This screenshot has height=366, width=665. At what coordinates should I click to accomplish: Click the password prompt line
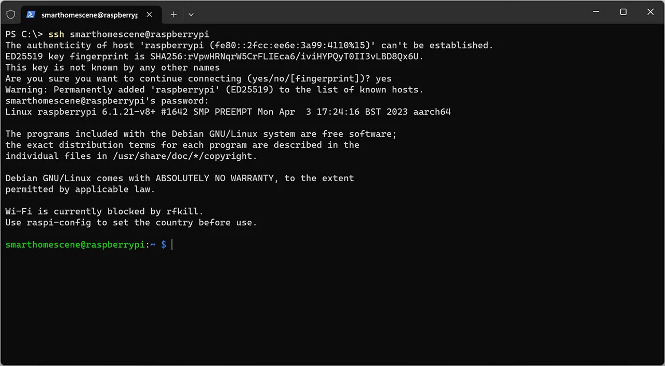tap(107, 101)
